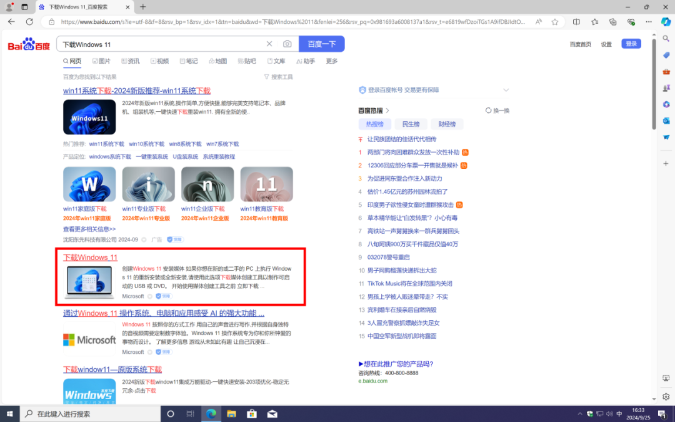Screen dimensions: 675x422
Task: Open the browser essentials heart icon
Action: click(631, 21)
